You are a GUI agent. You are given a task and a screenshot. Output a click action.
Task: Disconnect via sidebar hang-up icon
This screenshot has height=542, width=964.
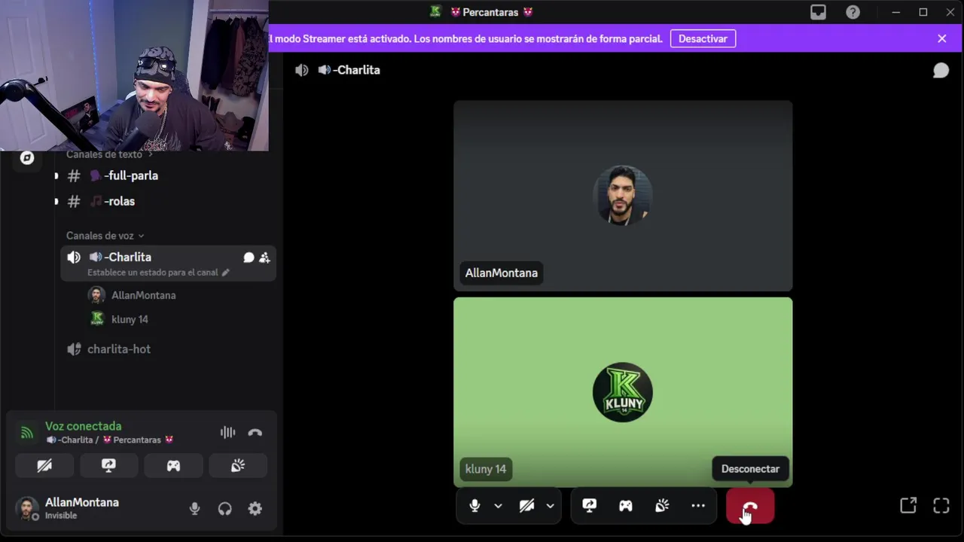tap(255, 432)
